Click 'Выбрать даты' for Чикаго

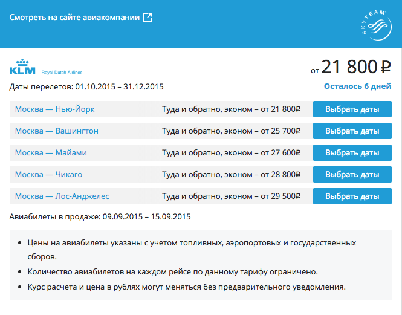coord(352,175)
